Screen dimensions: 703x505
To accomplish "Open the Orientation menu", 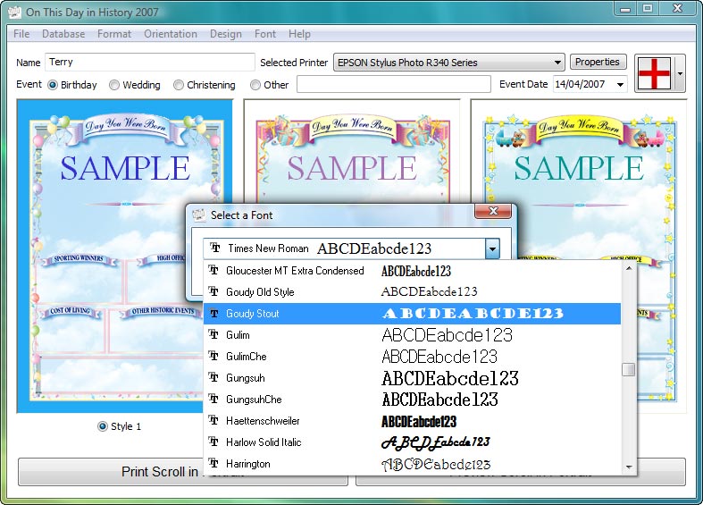I will coord(171,34).
